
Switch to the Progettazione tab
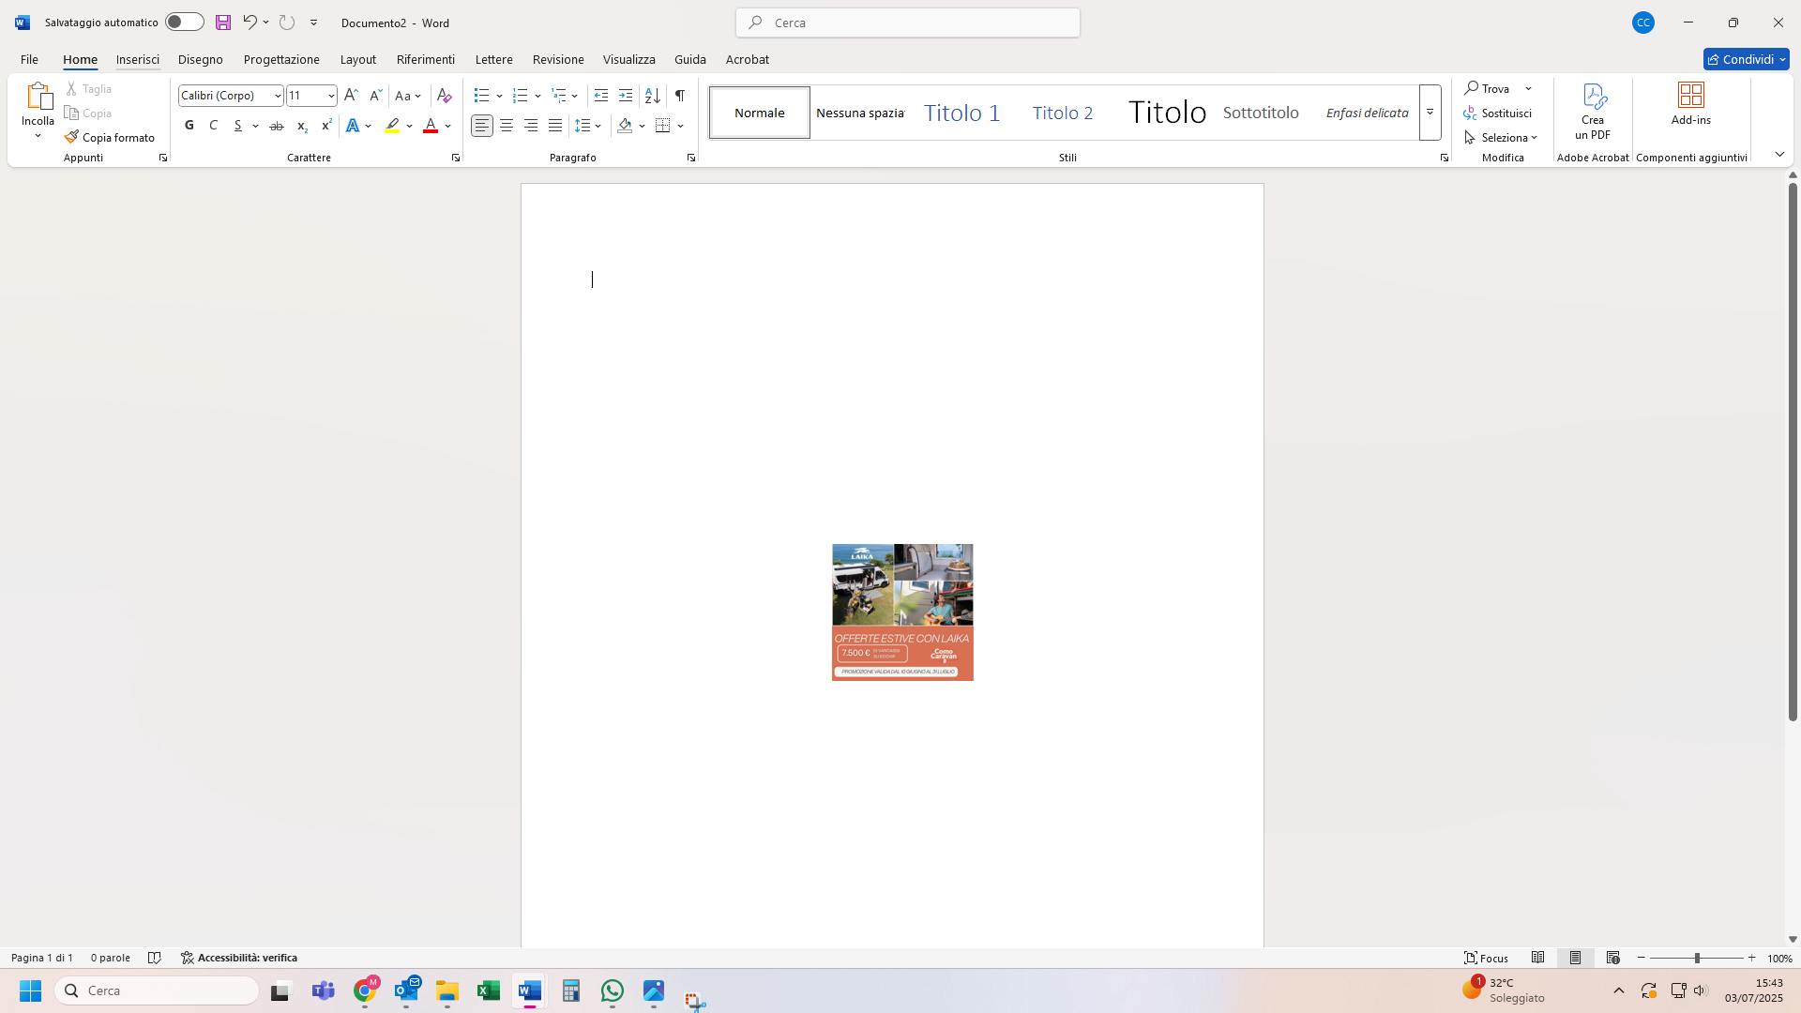pos(281,59)
